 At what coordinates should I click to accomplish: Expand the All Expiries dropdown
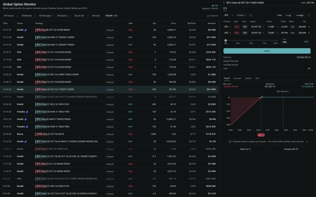(x=64, y=16)
